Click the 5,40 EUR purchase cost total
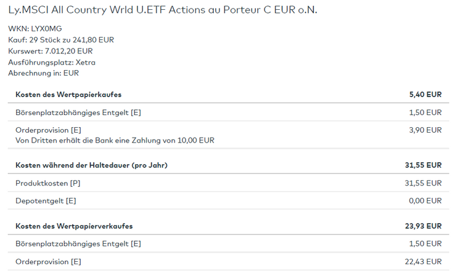455x271 pixels. 425,95
